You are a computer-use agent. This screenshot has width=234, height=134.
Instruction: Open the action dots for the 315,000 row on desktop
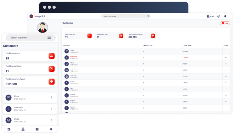point(226,51)
